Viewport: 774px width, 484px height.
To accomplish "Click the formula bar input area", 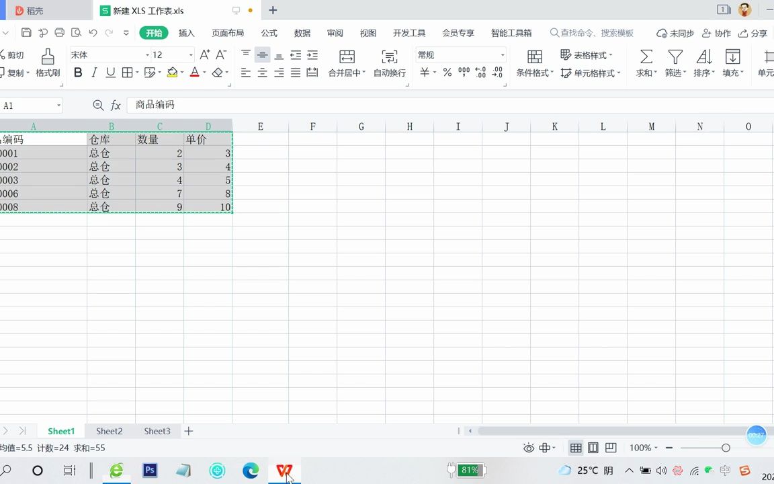I will pyautogui.click(x=269, y=105).
